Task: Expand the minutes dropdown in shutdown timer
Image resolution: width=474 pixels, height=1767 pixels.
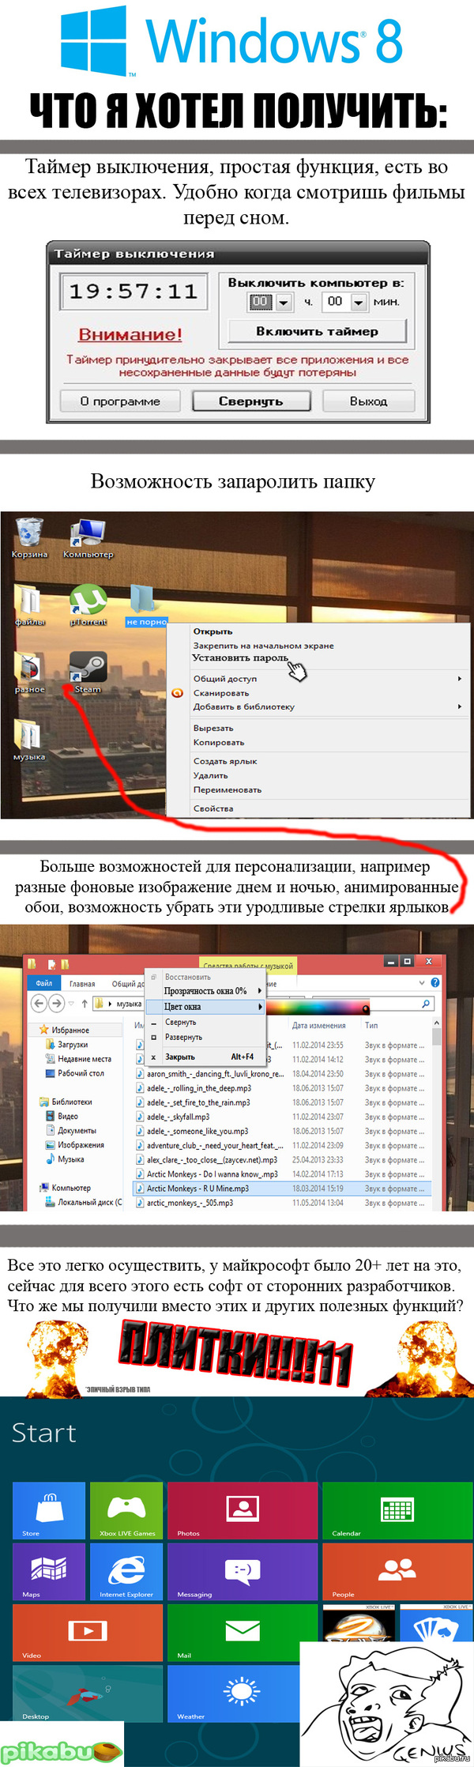Action: (x=359, y=302)
